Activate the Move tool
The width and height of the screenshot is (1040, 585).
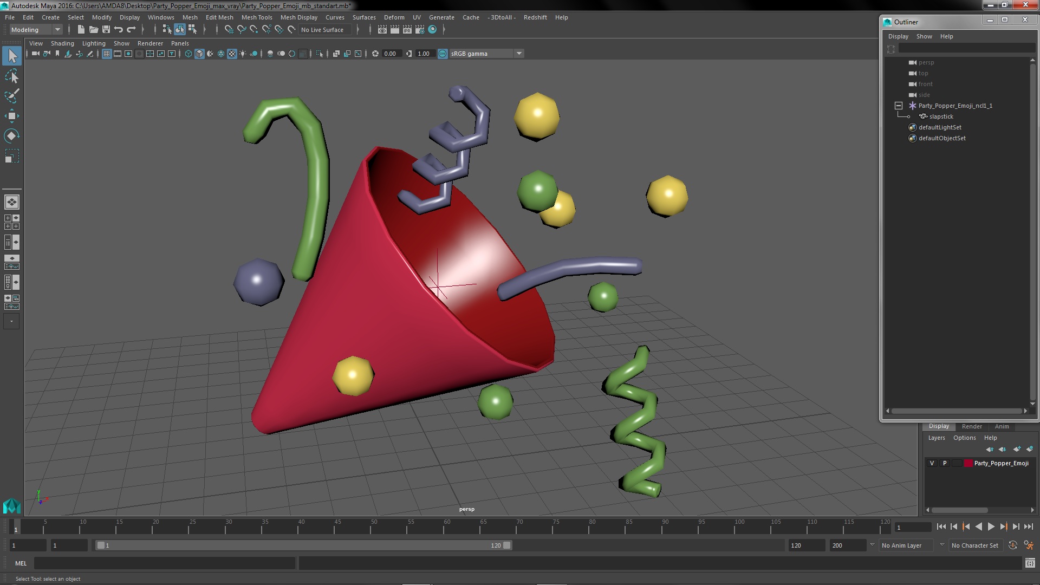click(11, 116)
